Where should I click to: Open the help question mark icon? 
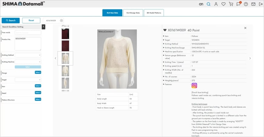pos(246,4)
